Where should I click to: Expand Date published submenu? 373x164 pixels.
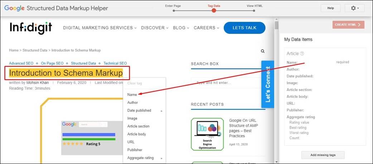point(144,110)
